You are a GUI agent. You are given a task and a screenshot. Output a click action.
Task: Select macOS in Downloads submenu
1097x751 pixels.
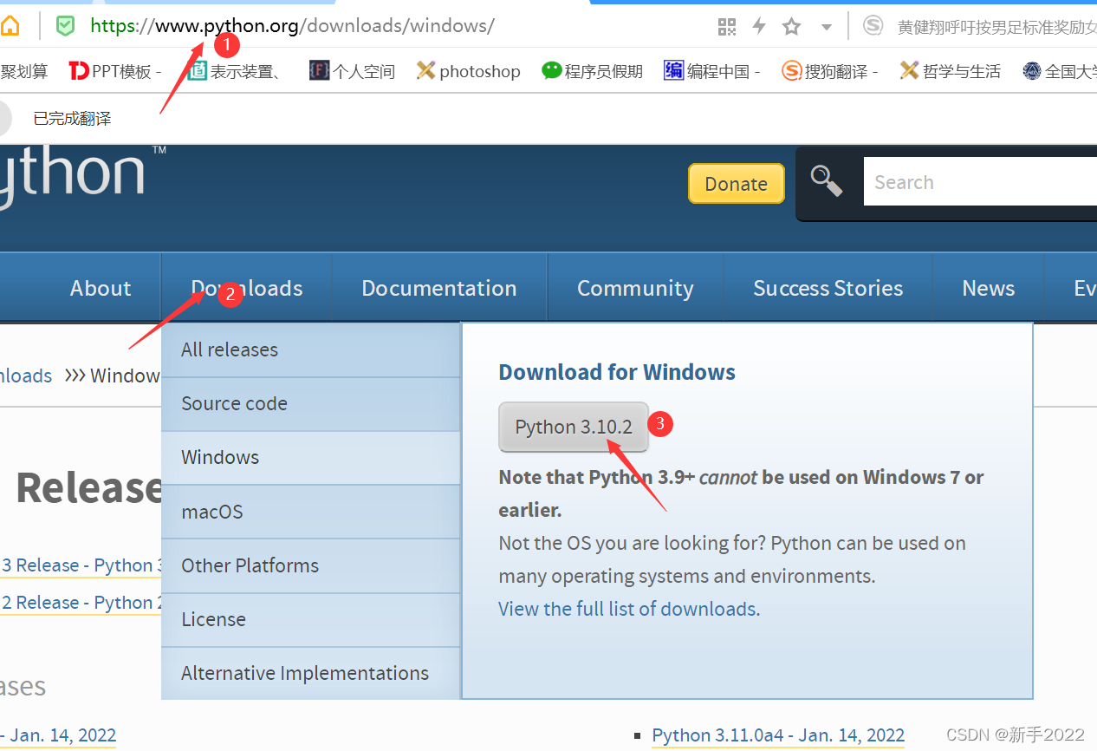point(311,512)
